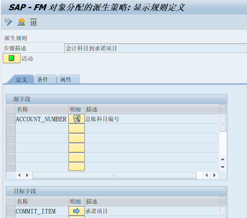This screenshot has width=247, height=218.
Task: Select the COMMIT_ITEM target field cell
Action: [42, 211]
